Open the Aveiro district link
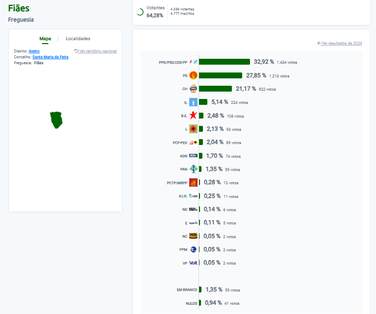 [x=34, y=51]
